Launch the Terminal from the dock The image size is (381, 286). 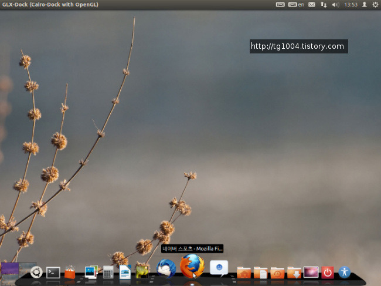53,272
